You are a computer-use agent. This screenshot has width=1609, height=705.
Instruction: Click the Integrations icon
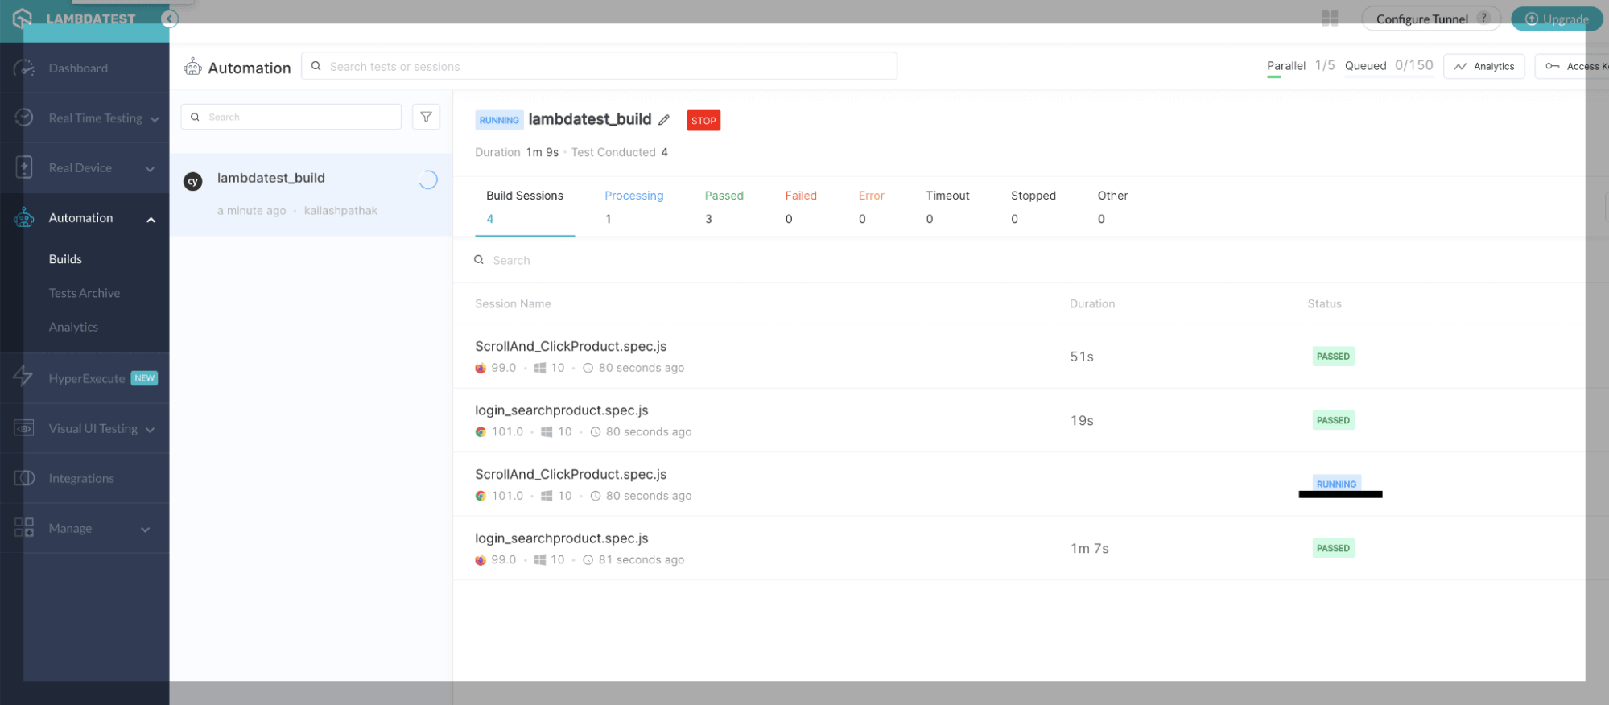tap(24, 478)
